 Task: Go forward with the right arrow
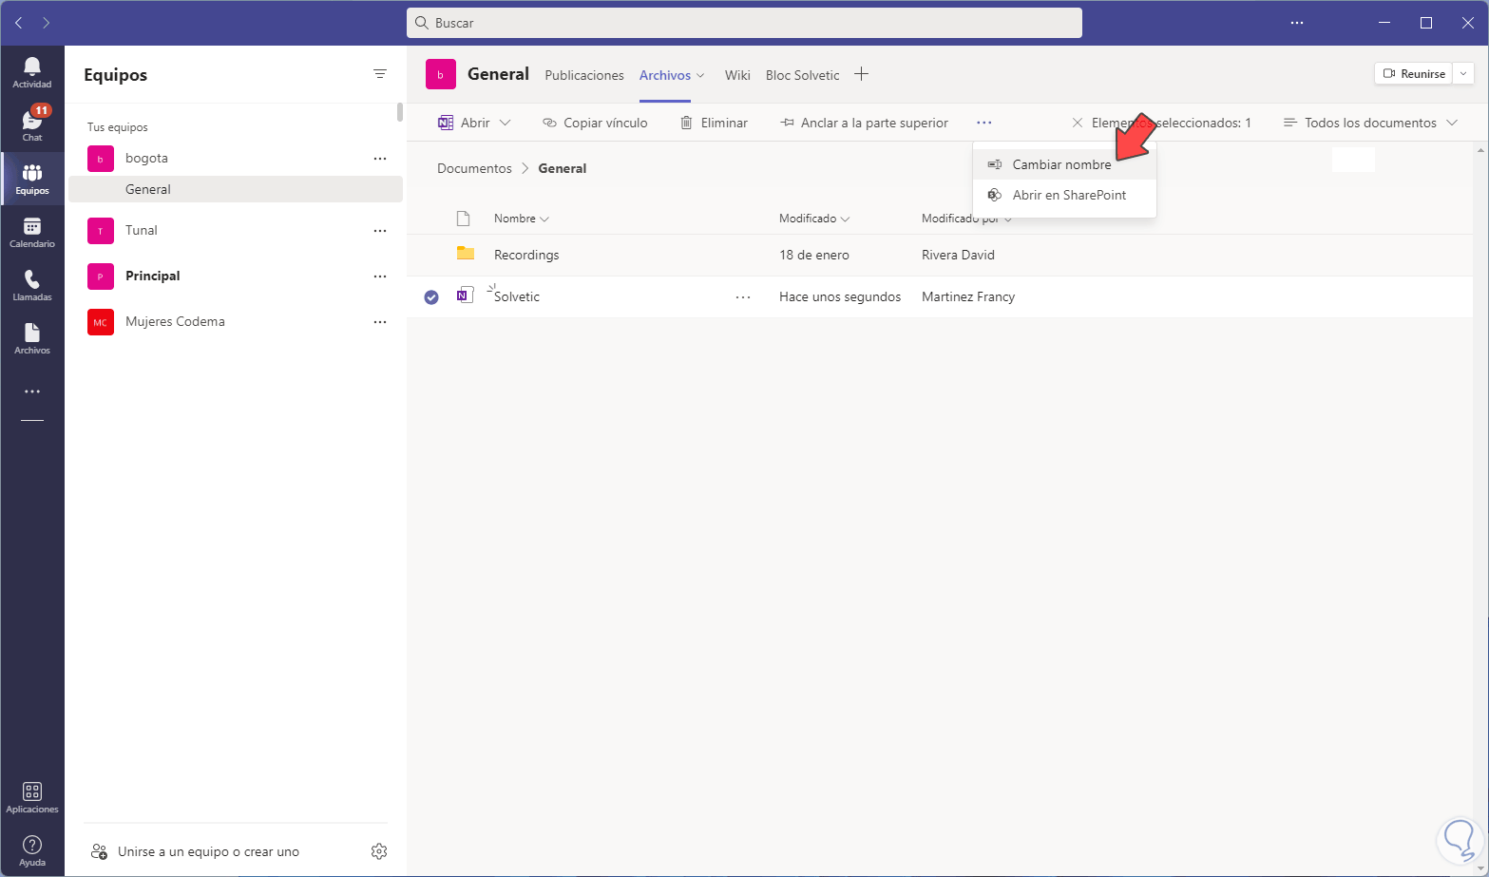tap(47, 23)
